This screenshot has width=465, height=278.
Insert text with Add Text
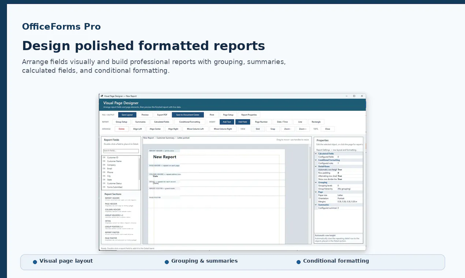pyautogui.click(x=227, y=122)
